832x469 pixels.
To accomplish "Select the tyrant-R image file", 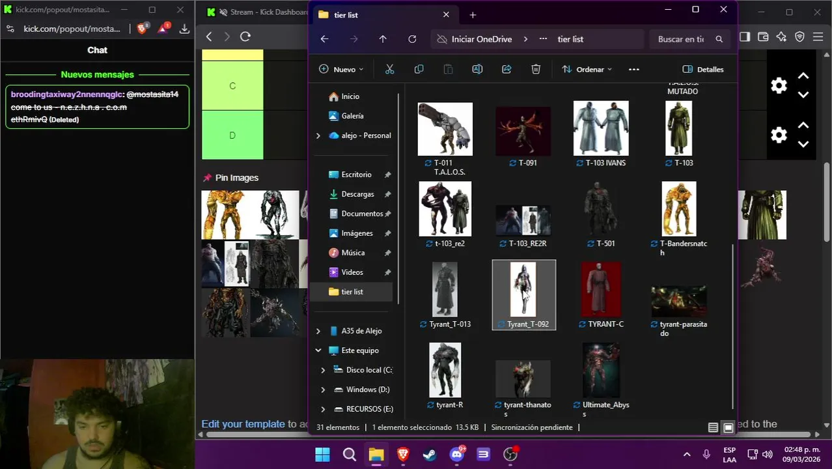I will (445, 376).
